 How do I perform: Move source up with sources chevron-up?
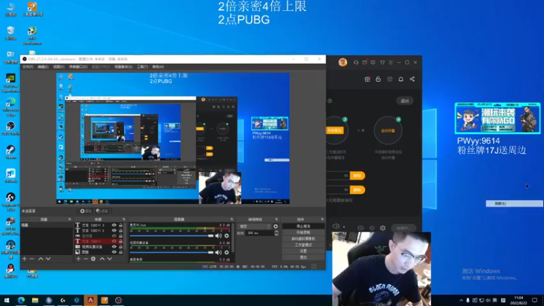pos(102,259)
